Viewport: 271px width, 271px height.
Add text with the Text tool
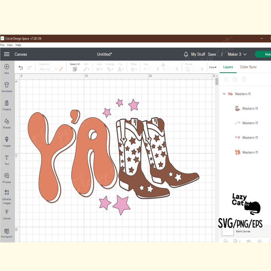[x=6, y=160]
